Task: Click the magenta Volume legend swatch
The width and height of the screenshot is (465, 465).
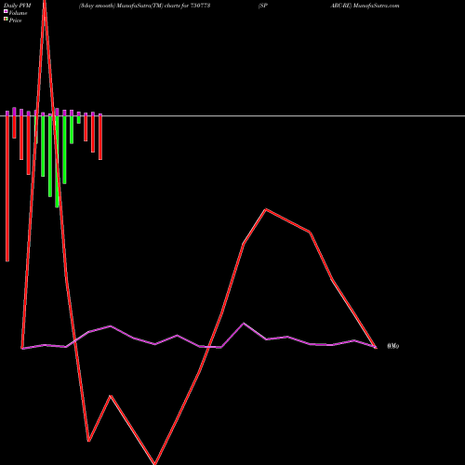Action: click(x=6, y=11)
